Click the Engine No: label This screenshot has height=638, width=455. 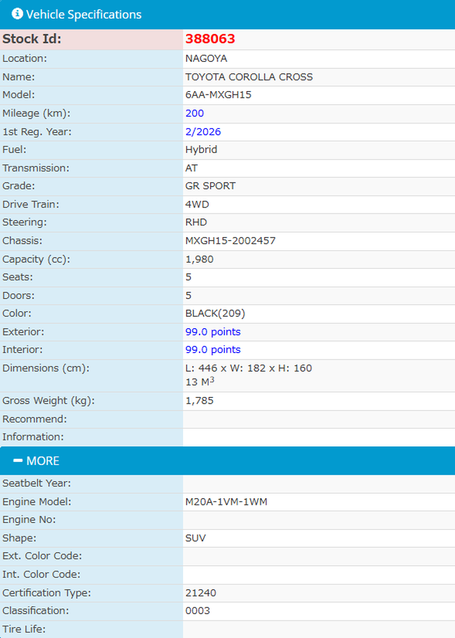[x=29, y=520]
